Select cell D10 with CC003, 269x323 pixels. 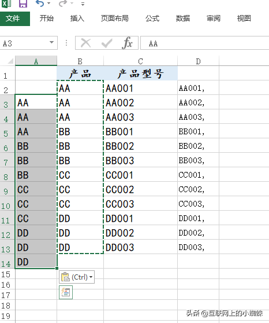[x=199, y=204]
